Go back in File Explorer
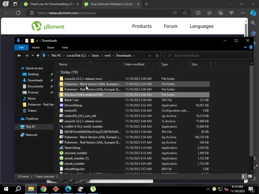Screen dimensions: 259x194 [x=19, y=56]
